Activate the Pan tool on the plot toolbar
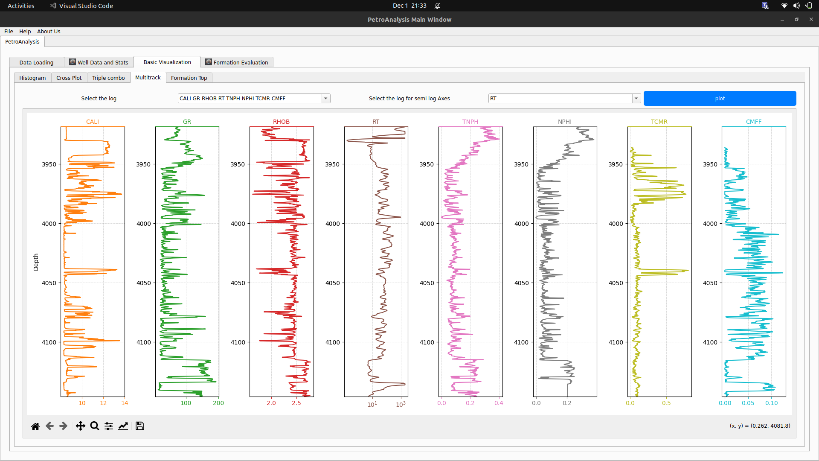 point(80,426)
